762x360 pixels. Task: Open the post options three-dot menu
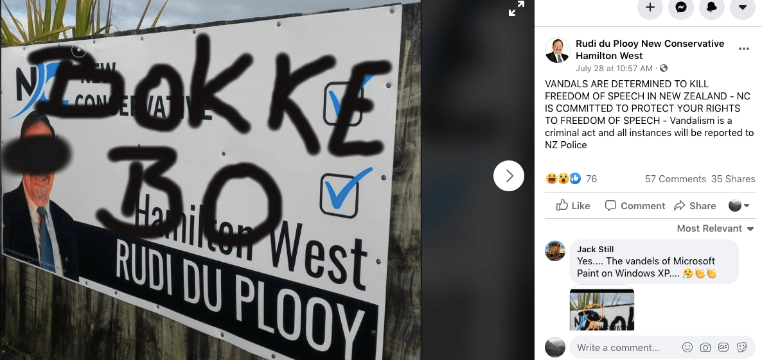[743, 49]
